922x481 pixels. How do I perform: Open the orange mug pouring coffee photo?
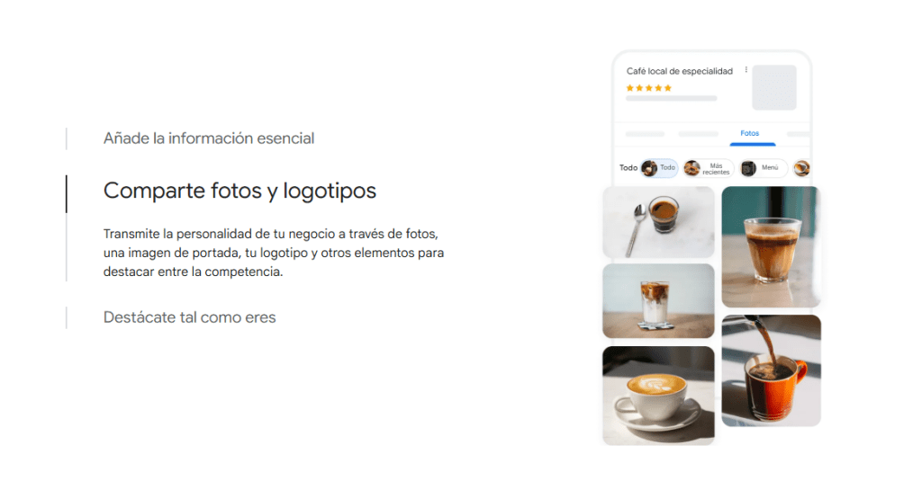click(x=771, y=370)
